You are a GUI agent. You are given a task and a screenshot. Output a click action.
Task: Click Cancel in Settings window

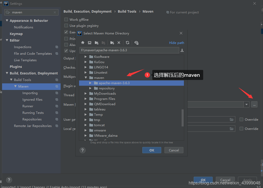pyautogui.click(x=225, y=180)
